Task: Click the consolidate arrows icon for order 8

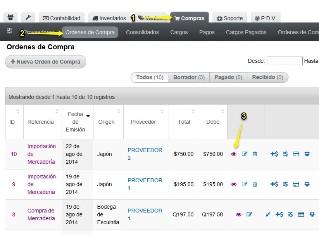Action: click(268, 214)
